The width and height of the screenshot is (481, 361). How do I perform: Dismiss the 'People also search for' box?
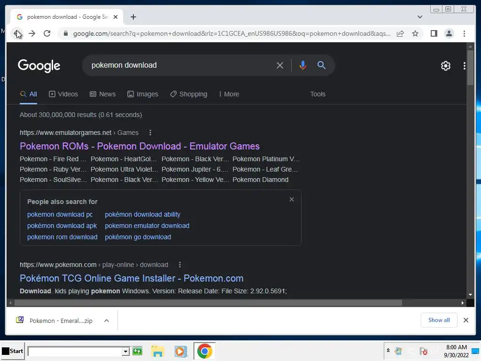[291, 199]
